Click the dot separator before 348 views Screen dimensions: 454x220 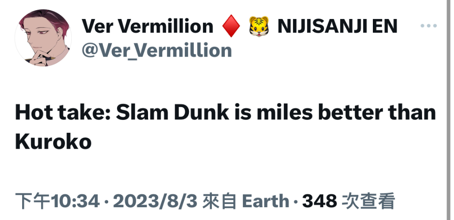pyautogui.click(x=296, y=201)
